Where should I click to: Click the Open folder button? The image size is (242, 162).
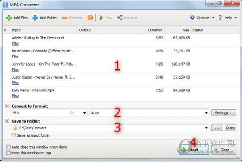pyautogui.click(x=230, y=128)
